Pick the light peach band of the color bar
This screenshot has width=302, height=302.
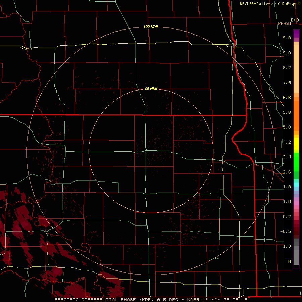coord(296,69)
